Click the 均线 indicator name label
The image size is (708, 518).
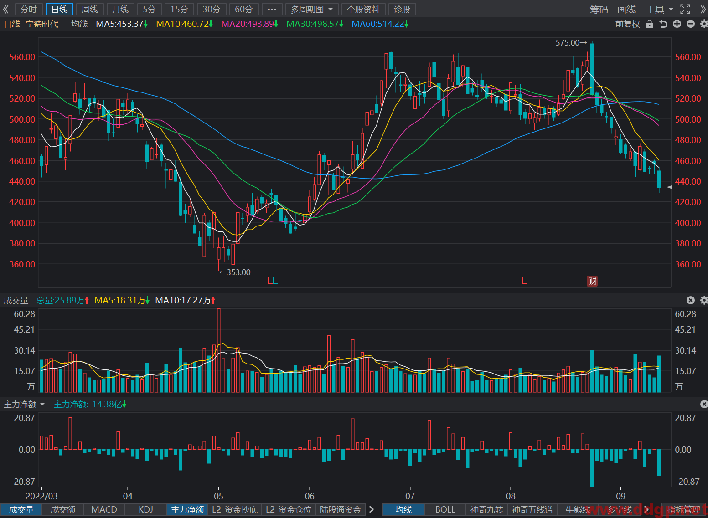click(79, 24)
